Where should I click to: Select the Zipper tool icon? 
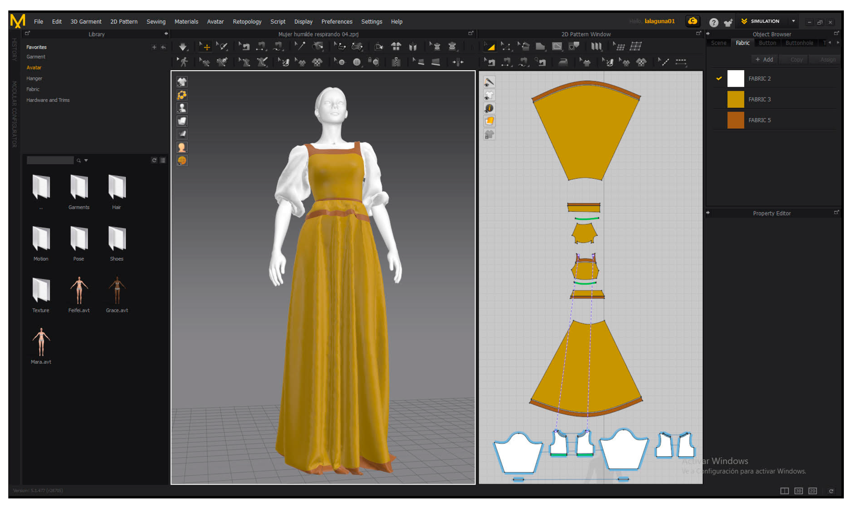pos(396,62)
